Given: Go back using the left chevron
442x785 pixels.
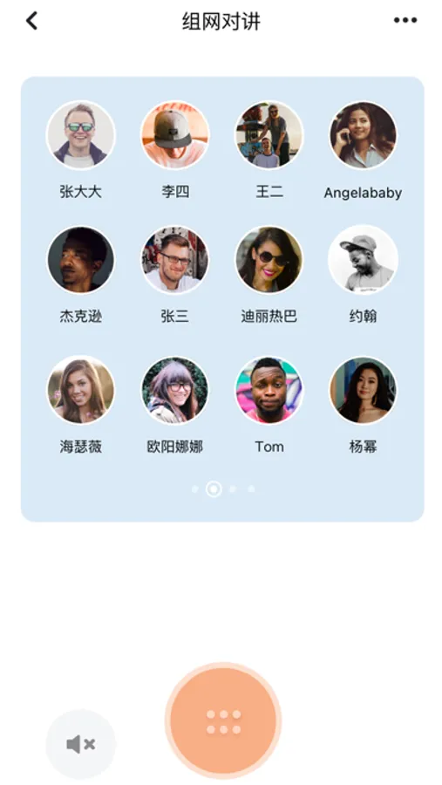Looking at the screenshot, I should [31, 21].
